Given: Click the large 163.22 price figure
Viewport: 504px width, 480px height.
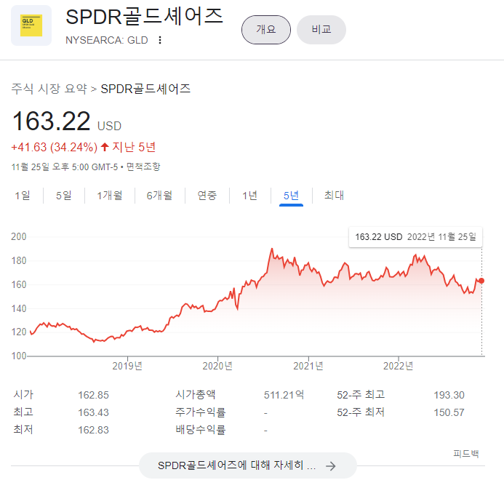Looking at the screenshot, I should tap(51, 121).
